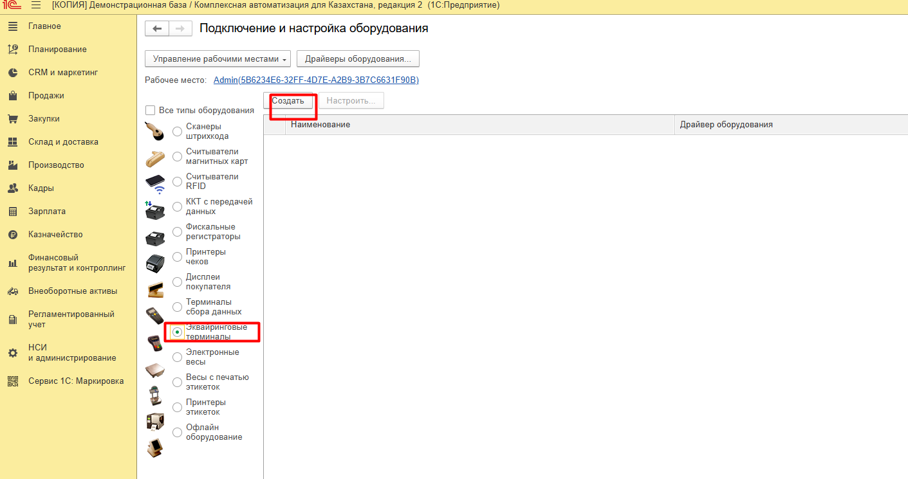
Task: Open the Склад и доставка section
Action: (63, 142)
